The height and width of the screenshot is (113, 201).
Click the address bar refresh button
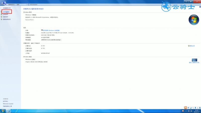(28, 5)
